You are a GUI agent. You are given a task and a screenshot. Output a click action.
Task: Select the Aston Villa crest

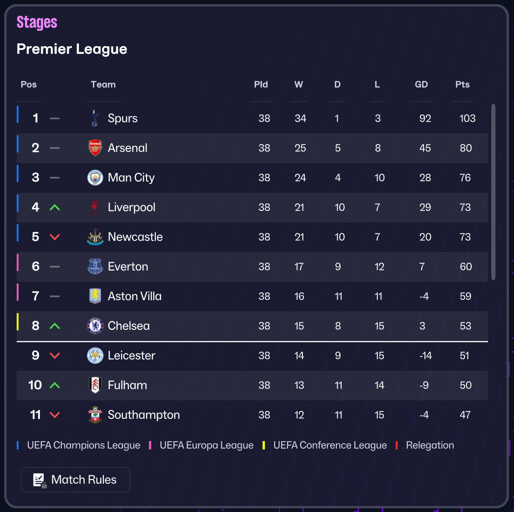(95, 296)
